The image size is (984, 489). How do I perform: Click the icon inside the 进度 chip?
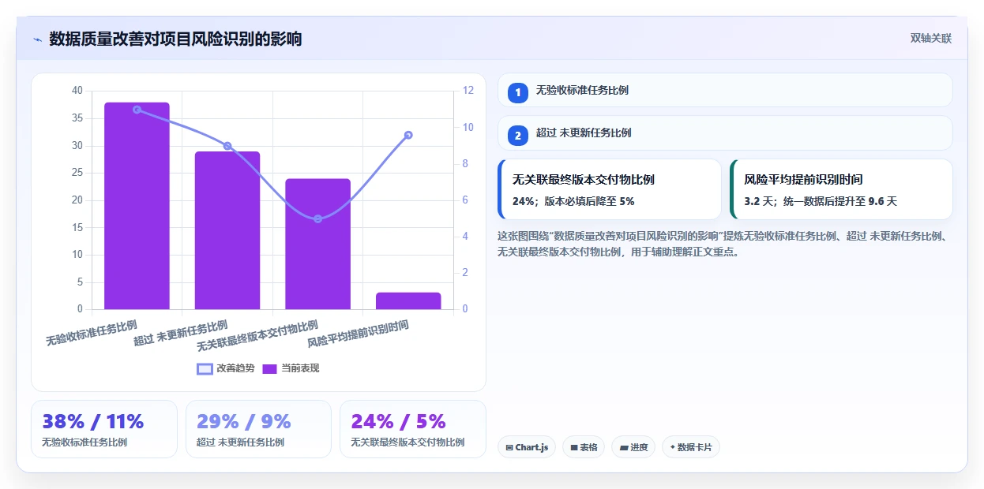[624, 448]
